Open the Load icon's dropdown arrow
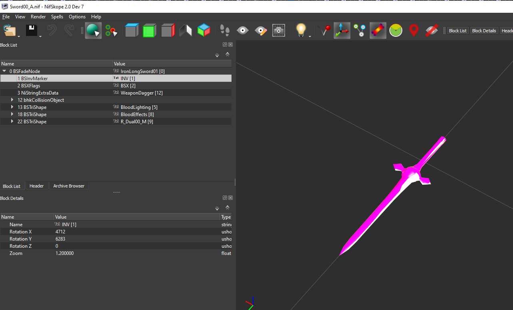Image resolution: width=513 pixels, height=310 pixels. point(19,36)
